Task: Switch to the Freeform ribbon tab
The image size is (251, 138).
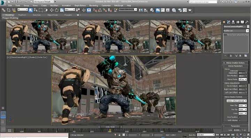Action: tap(22, 15)
